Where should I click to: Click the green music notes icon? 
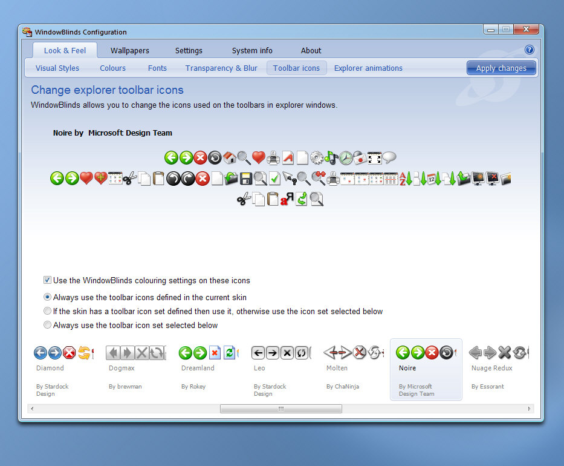click(x=331, y=158)
